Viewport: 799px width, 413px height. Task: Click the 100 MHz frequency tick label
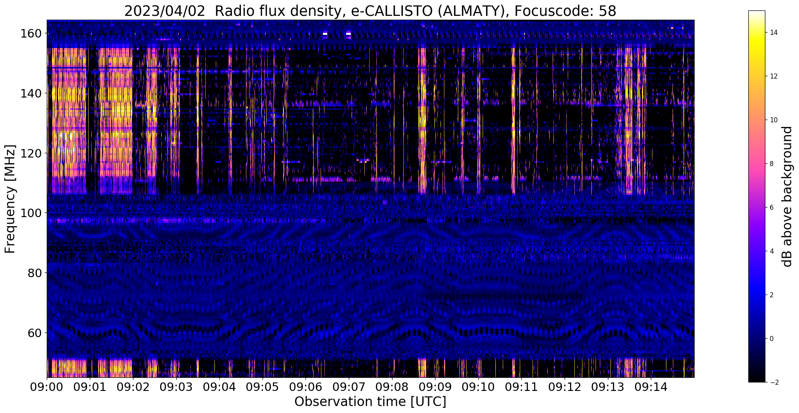coord(31,213)
